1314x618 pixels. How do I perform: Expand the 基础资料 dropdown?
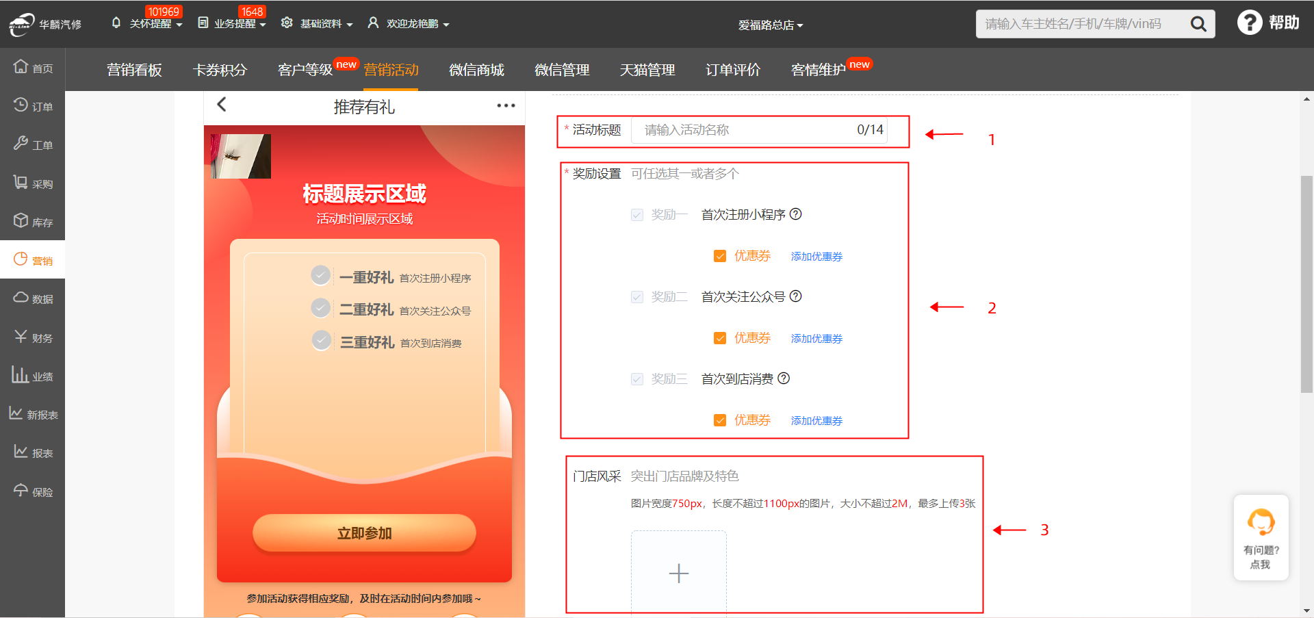coord(326,24)
